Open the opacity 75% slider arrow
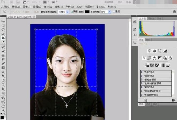Image resolution: width=177 pixels, height=120 pixels. 109,12
